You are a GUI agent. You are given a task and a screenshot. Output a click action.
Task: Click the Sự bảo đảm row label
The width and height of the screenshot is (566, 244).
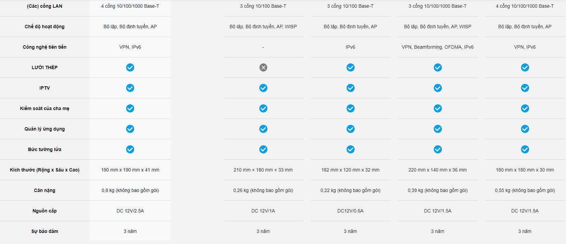(45, 231)
